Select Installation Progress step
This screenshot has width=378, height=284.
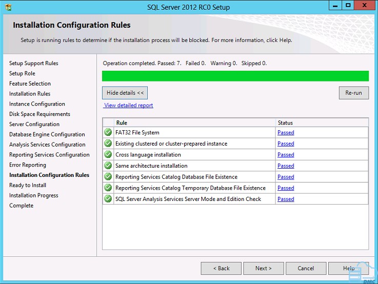(34, 195)
